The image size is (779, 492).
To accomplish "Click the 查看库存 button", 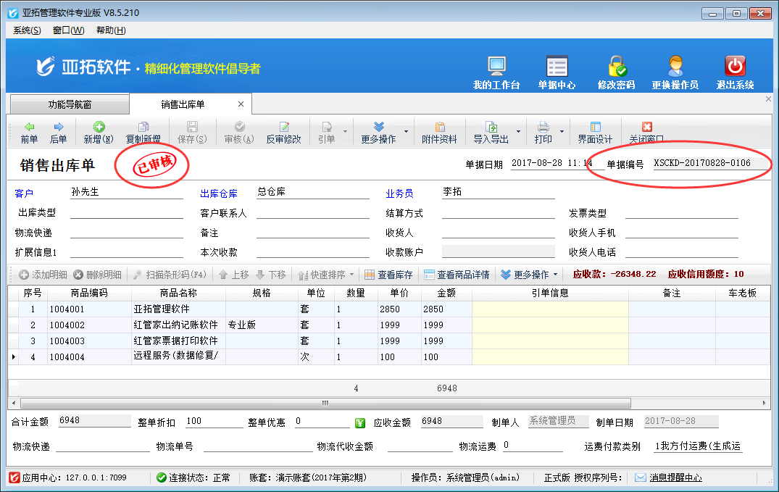I will click(388, 275).
